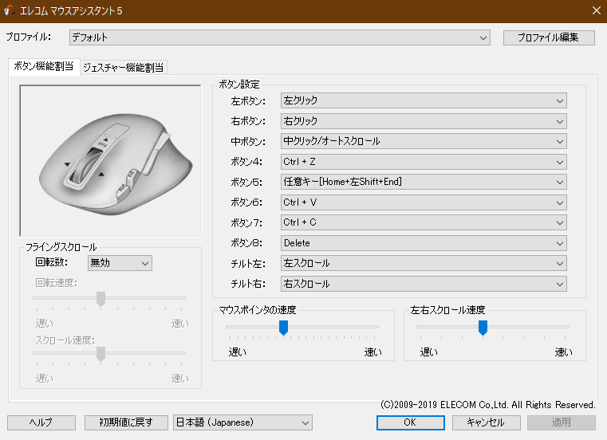The height and width of the screenshot is (440, 607).
Task: Click the mouse illustration image
Action: click(110, 160)
